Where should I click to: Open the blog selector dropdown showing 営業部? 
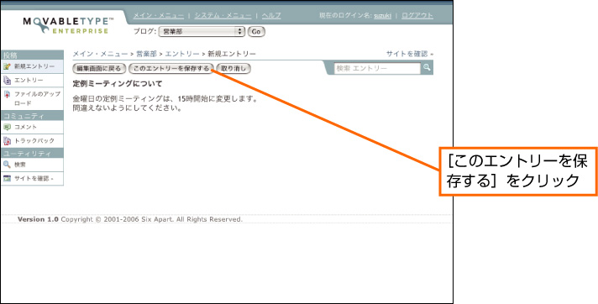click(x=202, y=32)
